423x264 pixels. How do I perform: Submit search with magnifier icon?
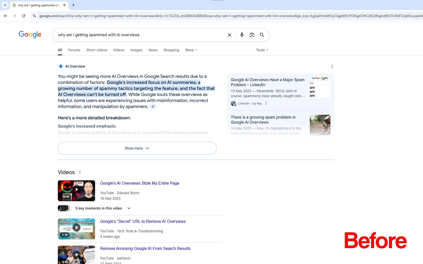(x=262, y=35)
